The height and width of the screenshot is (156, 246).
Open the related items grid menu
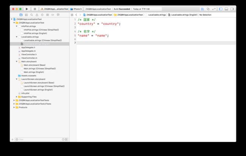(x=72, y=15)
